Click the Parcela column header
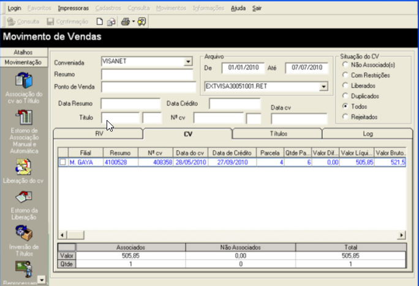Image resolution: width=419 pixels, height=286 pixels. coord(270,152)
